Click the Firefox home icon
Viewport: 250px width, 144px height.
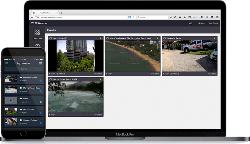click(185, 17)
